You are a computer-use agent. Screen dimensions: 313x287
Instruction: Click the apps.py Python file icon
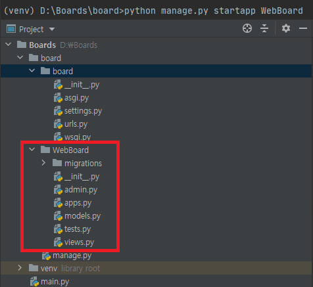tap(58, 202)
